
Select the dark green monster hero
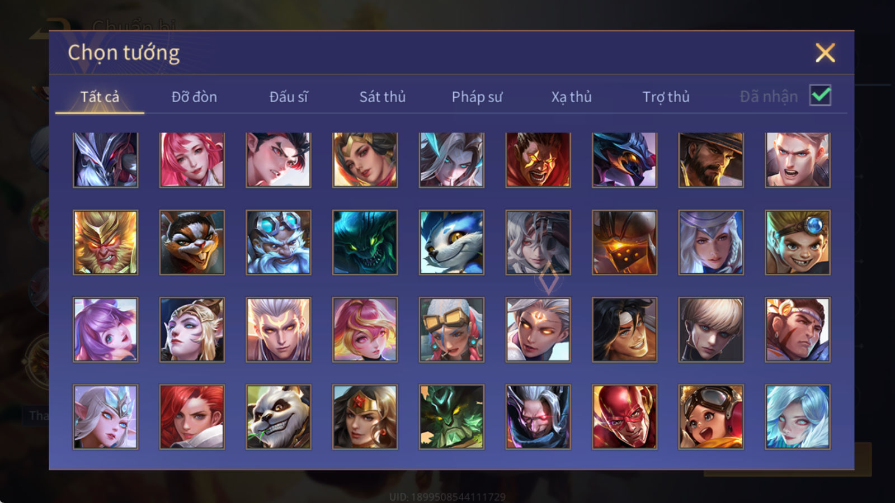[x=365, y=243]
